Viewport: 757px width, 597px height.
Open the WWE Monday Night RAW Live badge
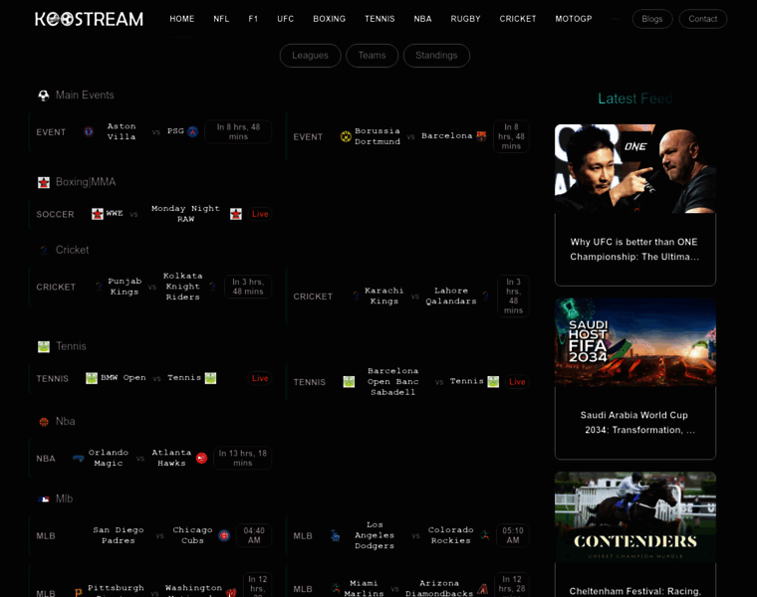pyautogui.click(x=260, y=214)
